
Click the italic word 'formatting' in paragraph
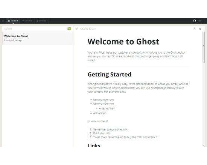click(157, 88)
